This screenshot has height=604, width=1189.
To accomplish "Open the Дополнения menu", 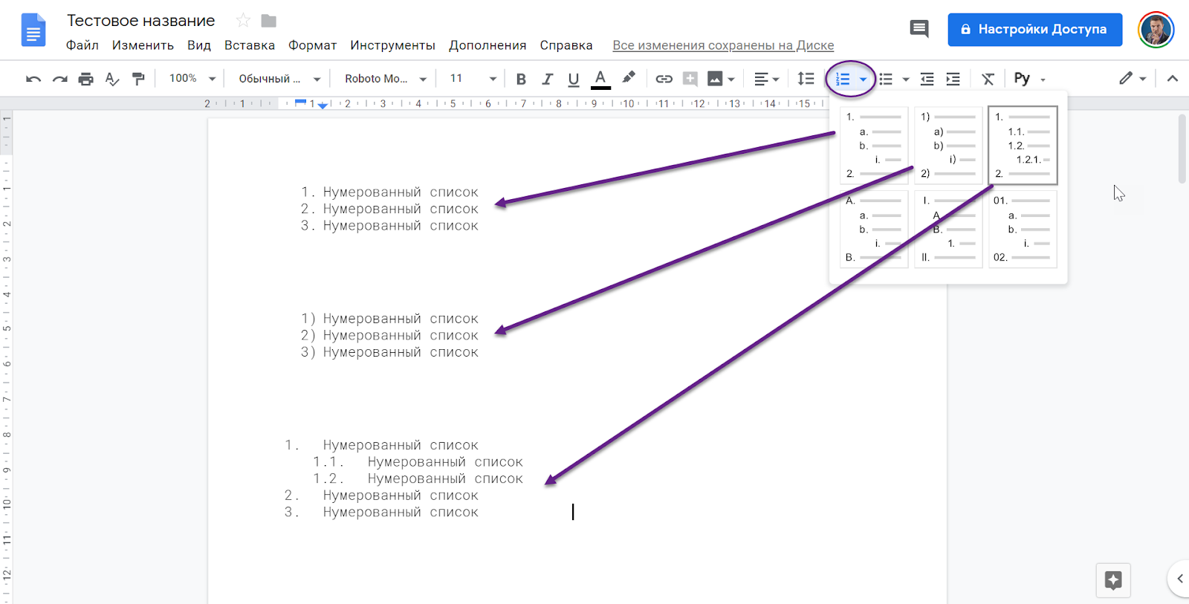I will point(487,45).
